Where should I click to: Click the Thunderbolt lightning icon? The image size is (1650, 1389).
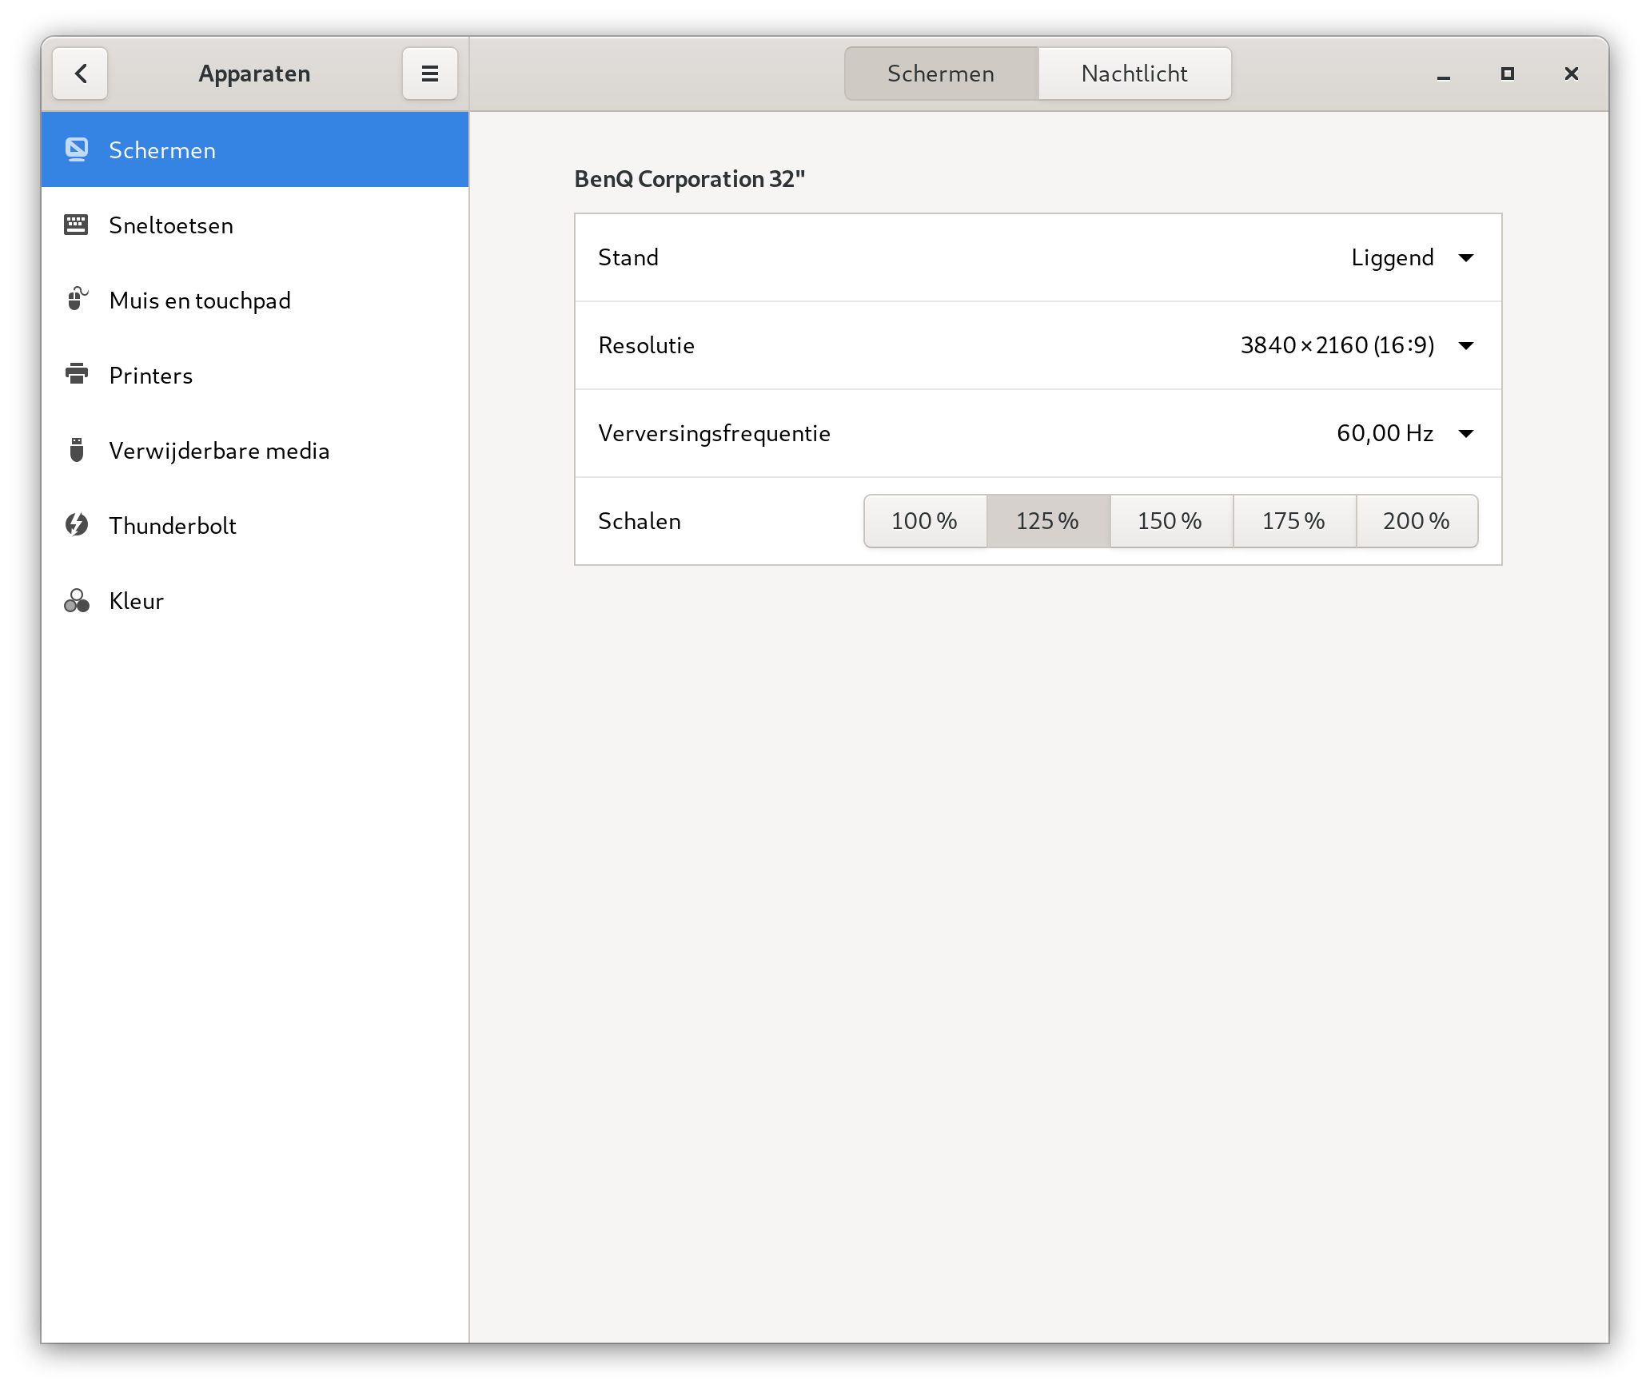pos(77,525)
